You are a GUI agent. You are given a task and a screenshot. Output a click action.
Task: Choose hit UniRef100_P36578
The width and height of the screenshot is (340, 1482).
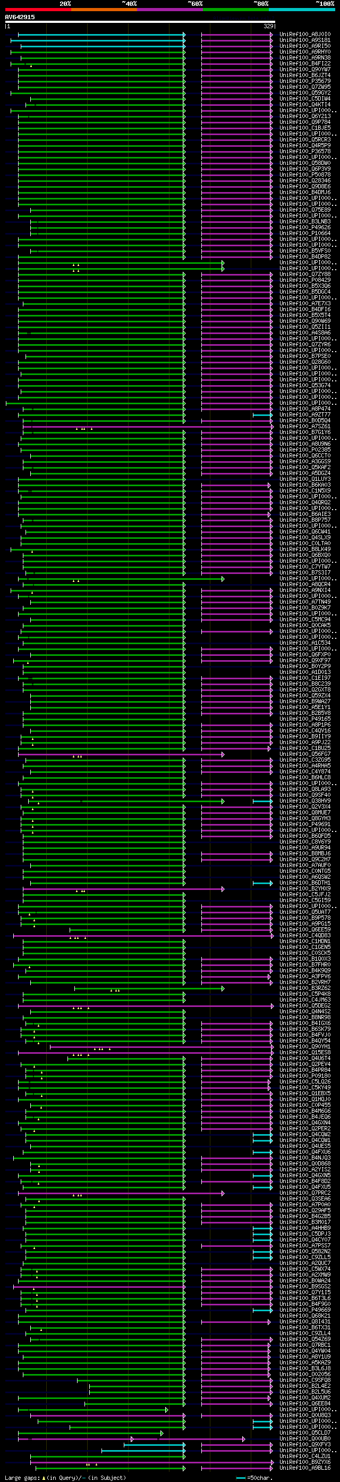tap(305, 151)
